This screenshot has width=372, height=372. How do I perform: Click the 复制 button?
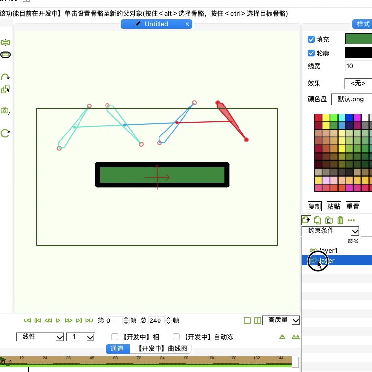point(315,206)
